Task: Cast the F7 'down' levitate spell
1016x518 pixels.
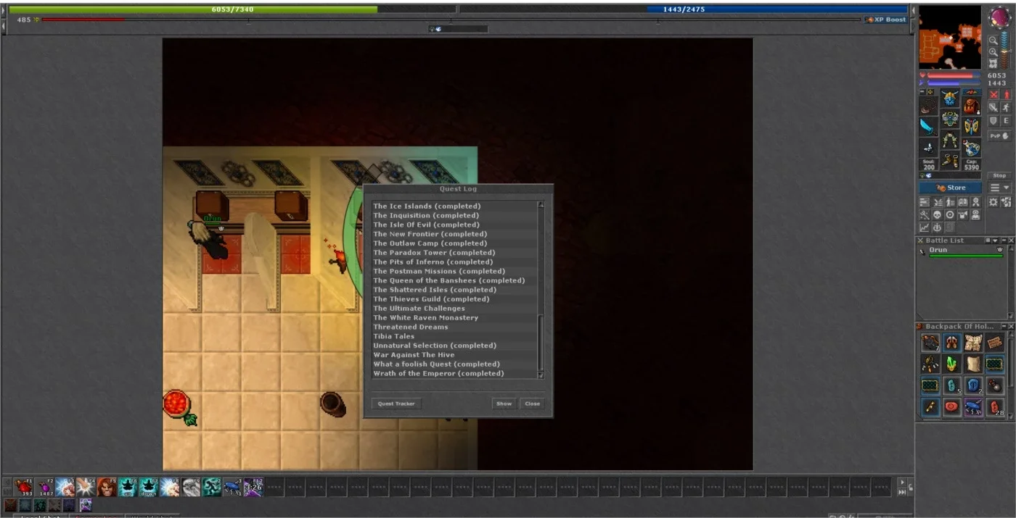Action: 149,488
